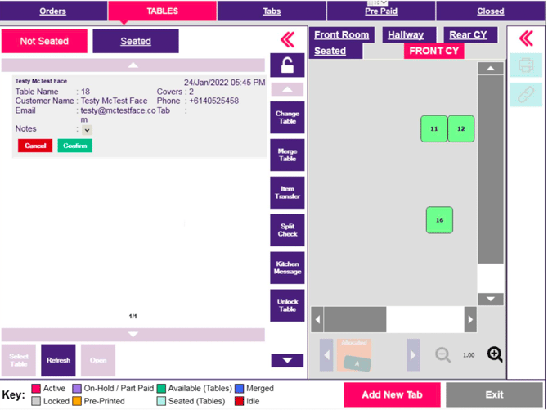Zoom out on the floor plan
The width and height of the screenshot is (548, 410).
(442, 355)
